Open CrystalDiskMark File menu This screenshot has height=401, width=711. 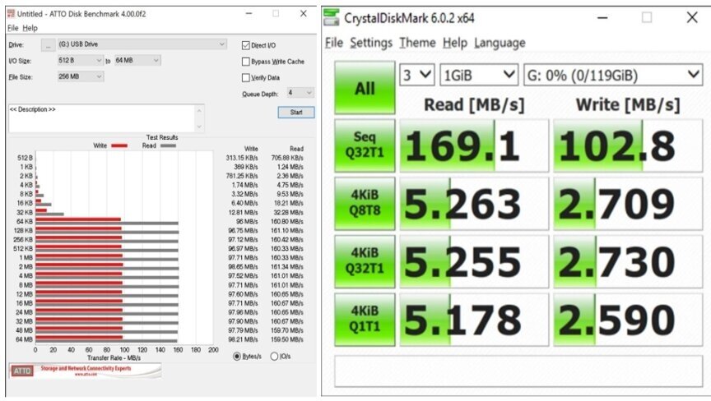click(x=334, y=43)
